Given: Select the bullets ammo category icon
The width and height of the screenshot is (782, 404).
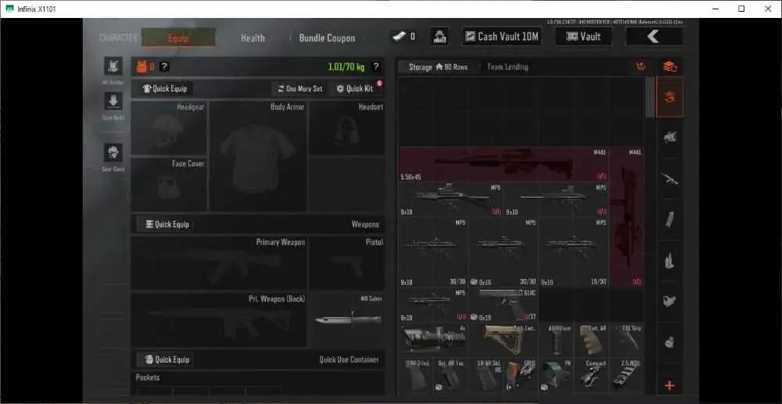Looking at the screenshot, I should click(x=670, y=260).
